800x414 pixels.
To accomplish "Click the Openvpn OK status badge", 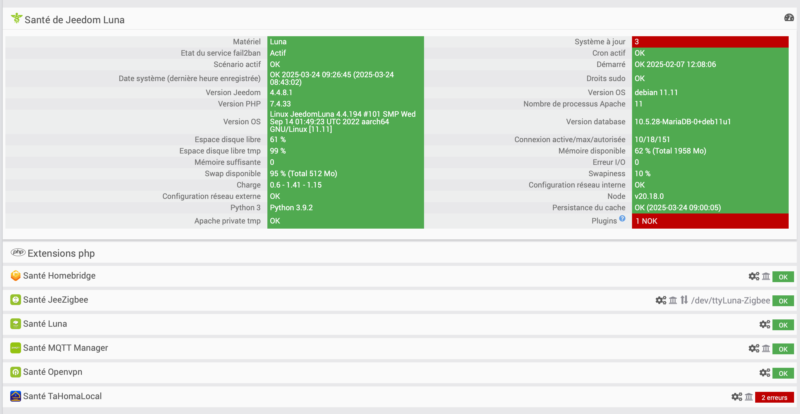I will [x=783, y=373].
